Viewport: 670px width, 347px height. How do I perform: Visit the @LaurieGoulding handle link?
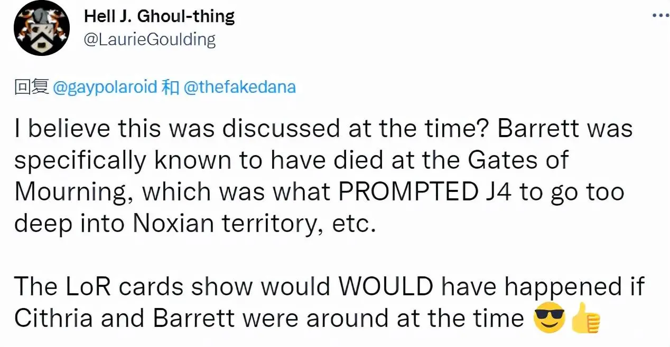point(150,39)
